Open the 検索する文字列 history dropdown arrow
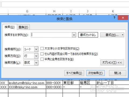This screenshot has height=97, width=129. tap(74, 35)
